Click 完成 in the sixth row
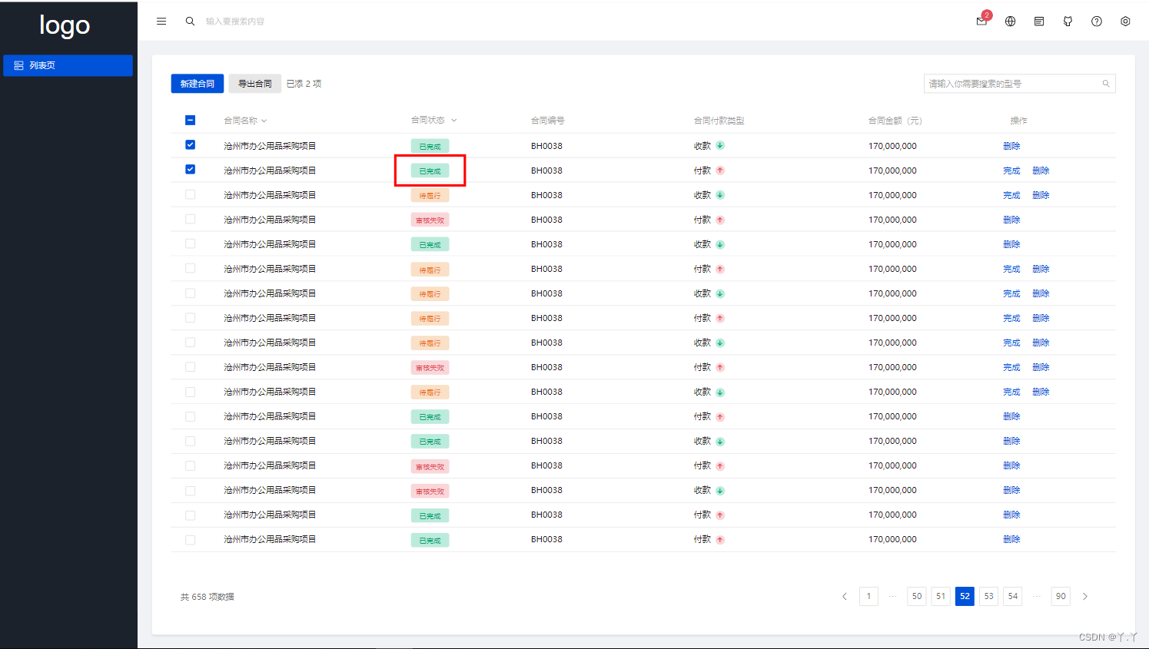Image resolution: width=1149 pixels, height=649 pixels. click(1011, 269)
